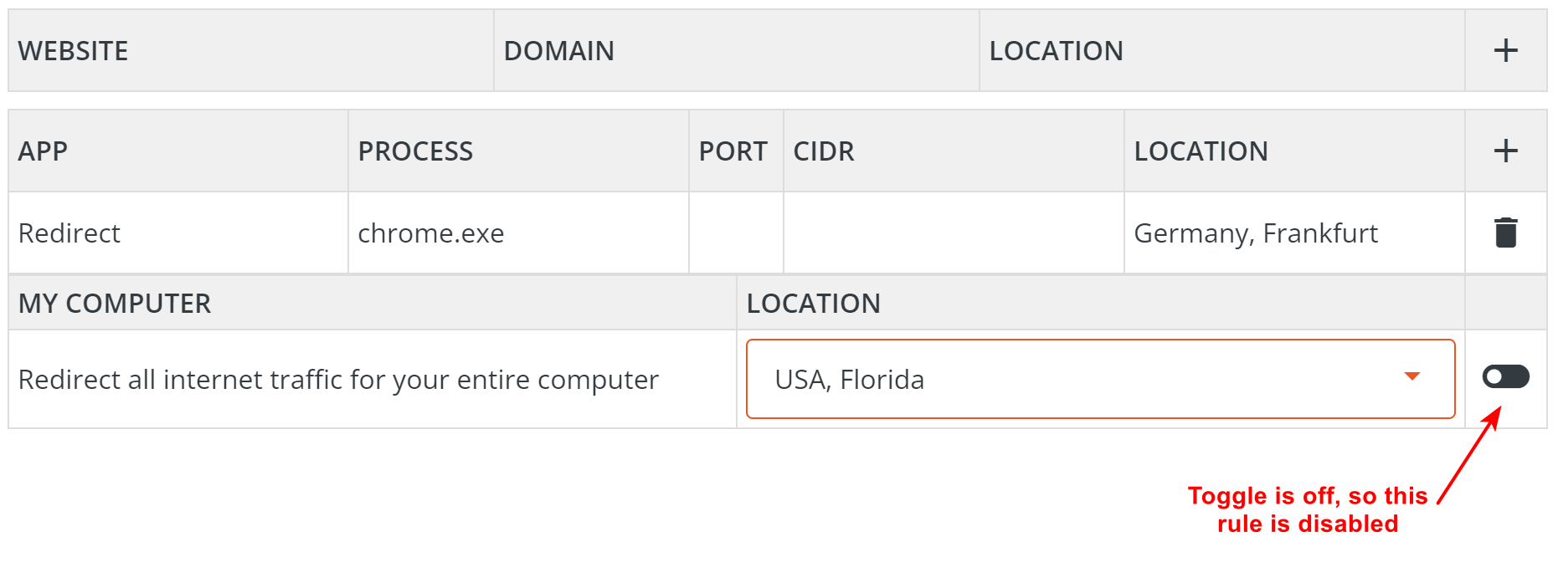Click the APP column header
Image resolution: width=1558 pixels, height=588 pixels.
point(42,151)
